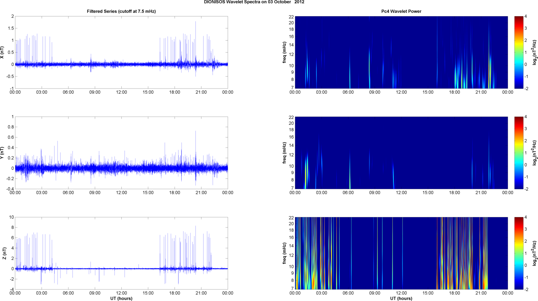Select "freq (mHz)" label of the bottom spectrogram

coord(284,253)
